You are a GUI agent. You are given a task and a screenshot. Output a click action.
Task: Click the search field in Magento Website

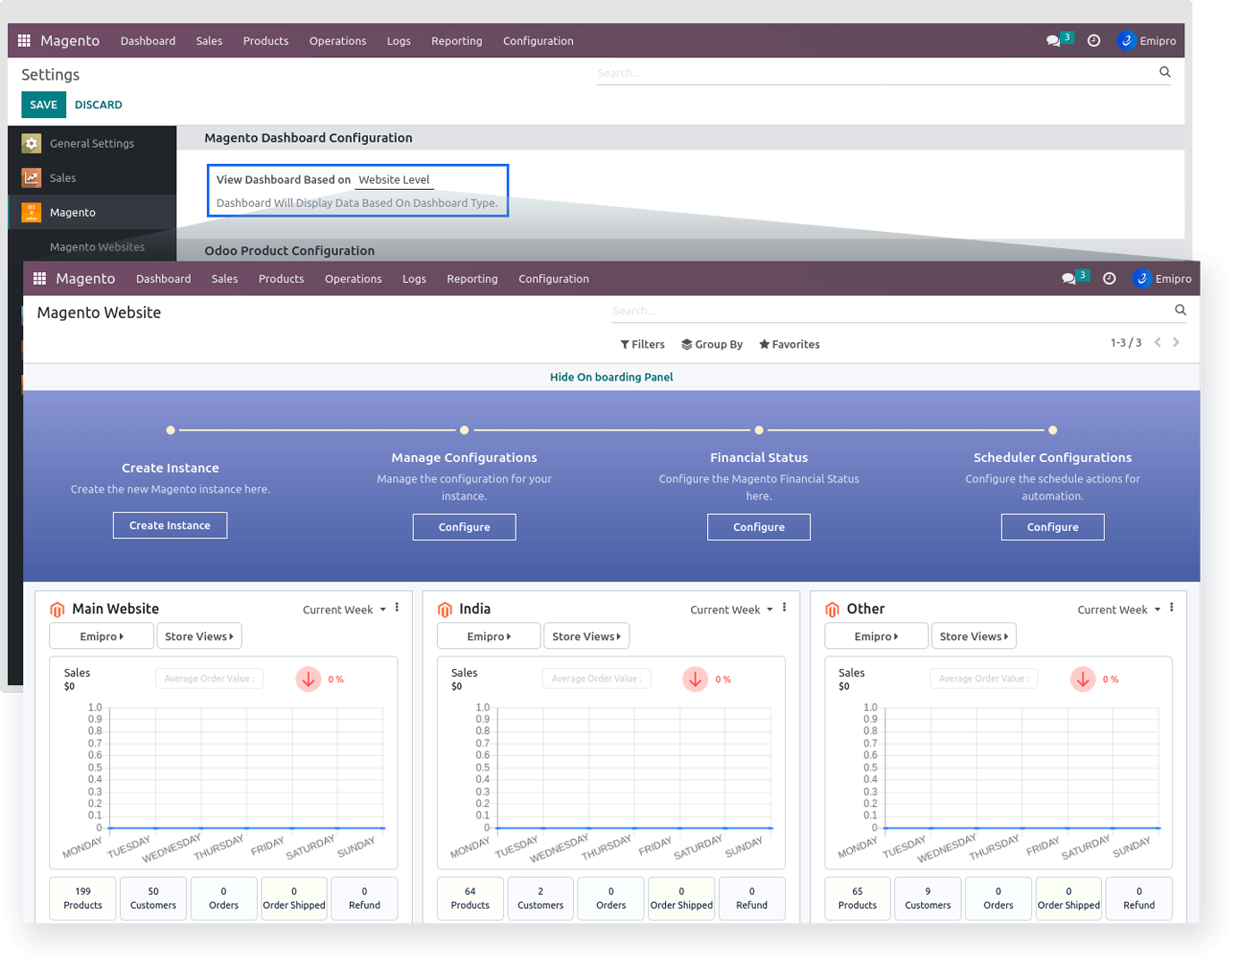tap(886, 311)
